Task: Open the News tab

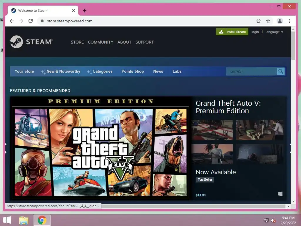Action: 158,71
